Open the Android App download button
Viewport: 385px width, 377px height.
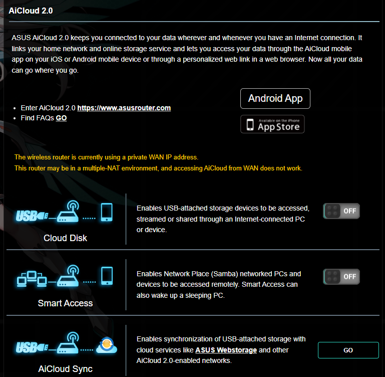coord(275,98)
